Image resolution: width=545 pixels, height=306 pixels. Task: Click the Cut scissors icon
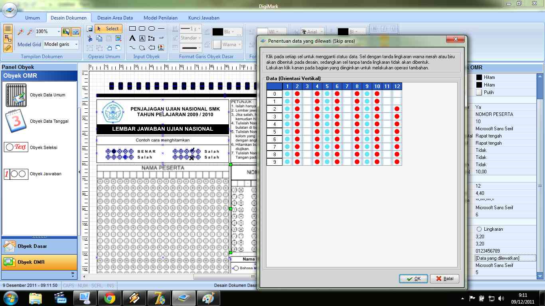point(90,38)
